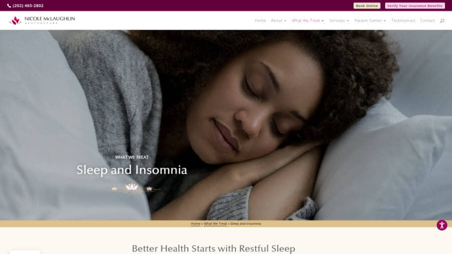Click the Book Online button
Screen dimensions: 452x254
367,6
